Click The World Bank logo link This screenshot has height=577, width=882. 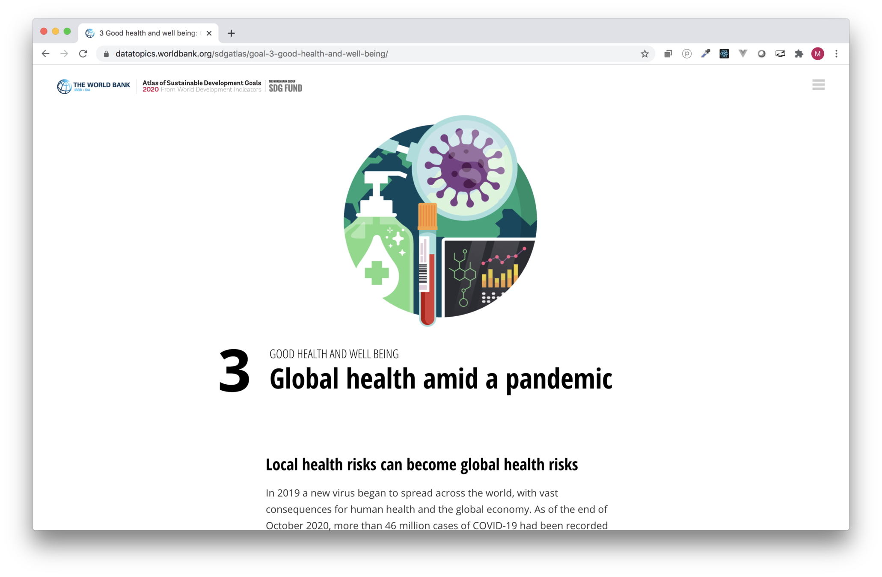pyautogui.click(x=94, y=86)
